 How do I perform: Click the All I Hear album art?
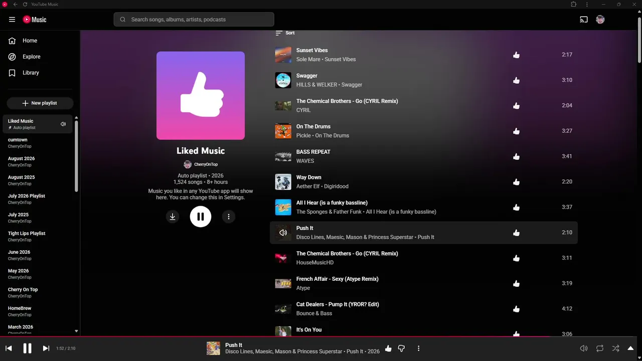283,207
